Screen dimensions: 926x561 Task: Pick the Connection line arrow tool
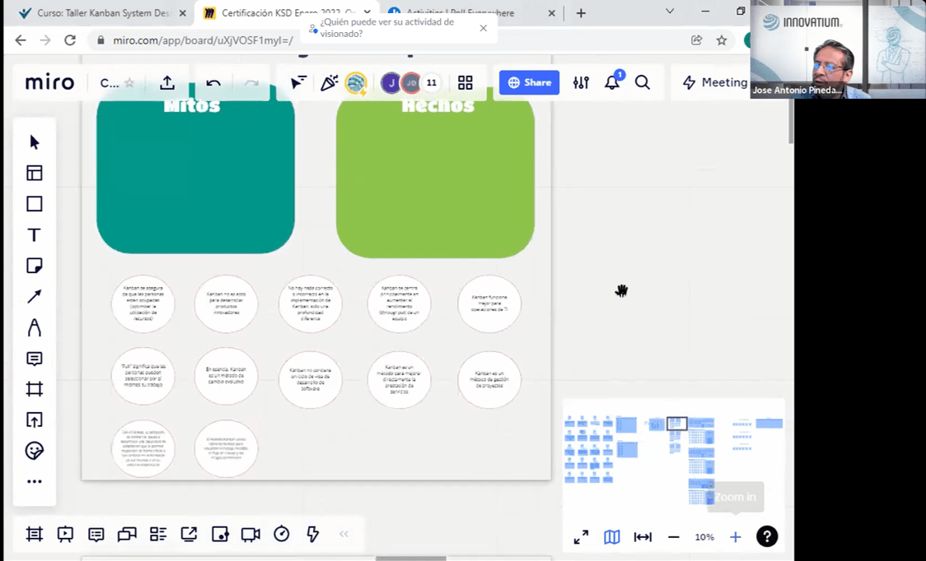(34, 297)
